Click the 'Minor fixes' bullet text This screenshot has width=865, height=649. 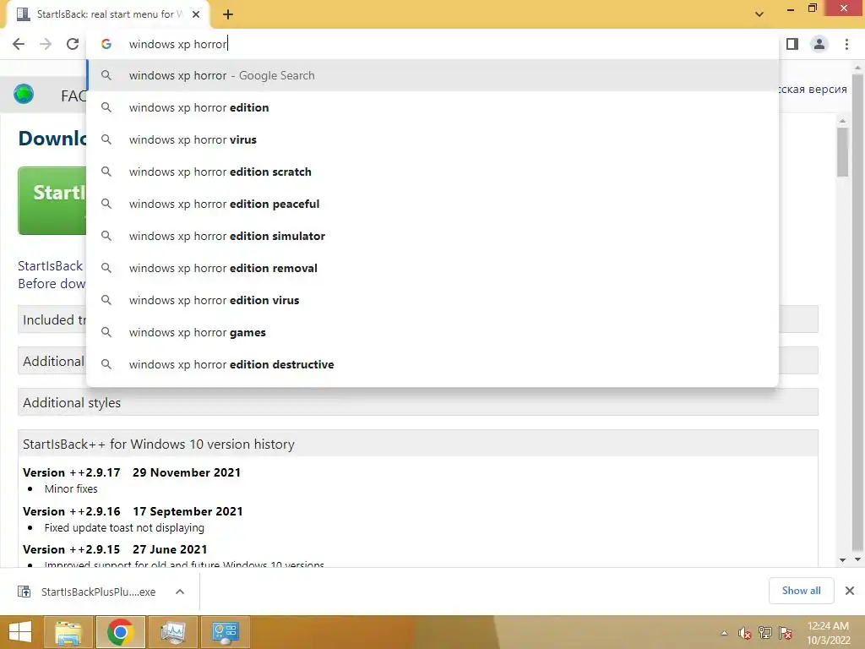71,489
